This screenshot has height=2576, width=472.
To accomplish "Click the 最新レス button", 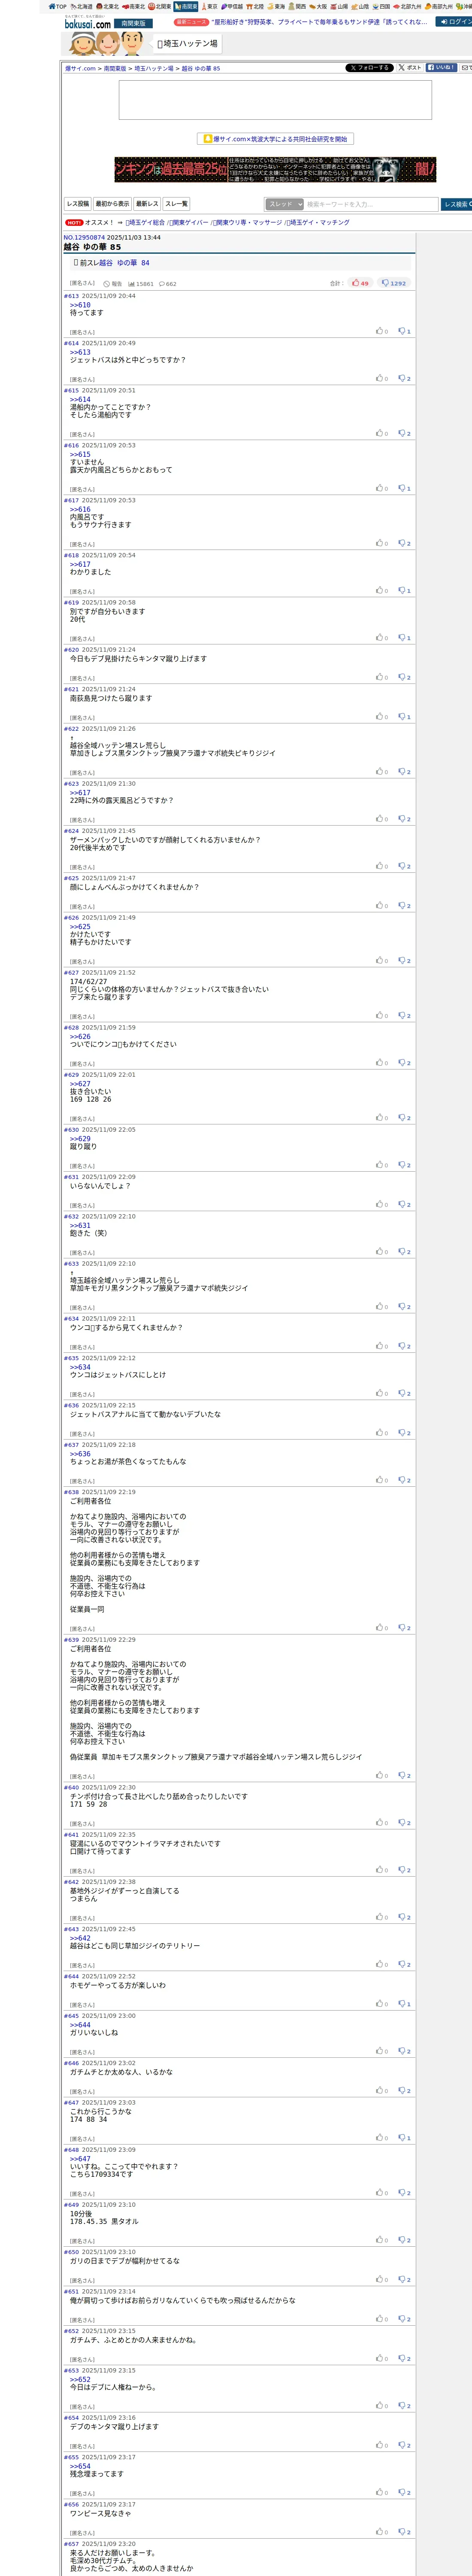I will pos(147,204).
